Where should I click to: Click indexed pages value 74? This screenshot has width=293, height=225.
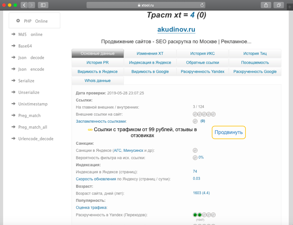[x=195, y=172]
